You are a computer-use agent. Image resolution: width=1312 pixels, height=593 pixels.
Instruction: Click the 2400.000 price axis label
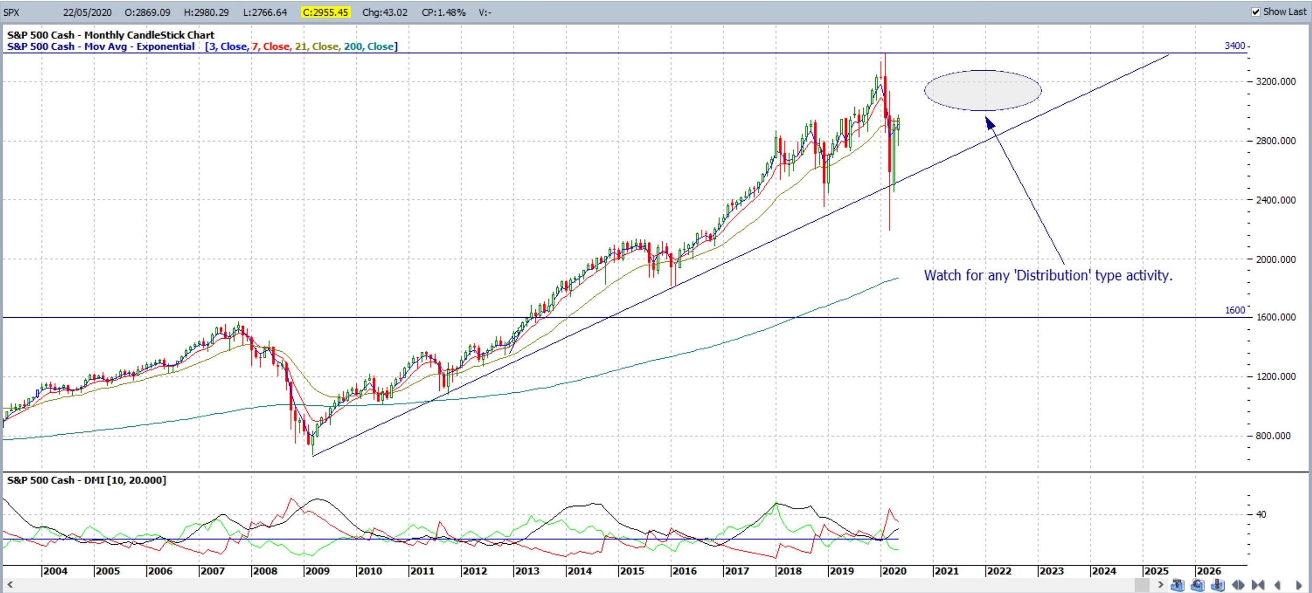point(1276,200)
